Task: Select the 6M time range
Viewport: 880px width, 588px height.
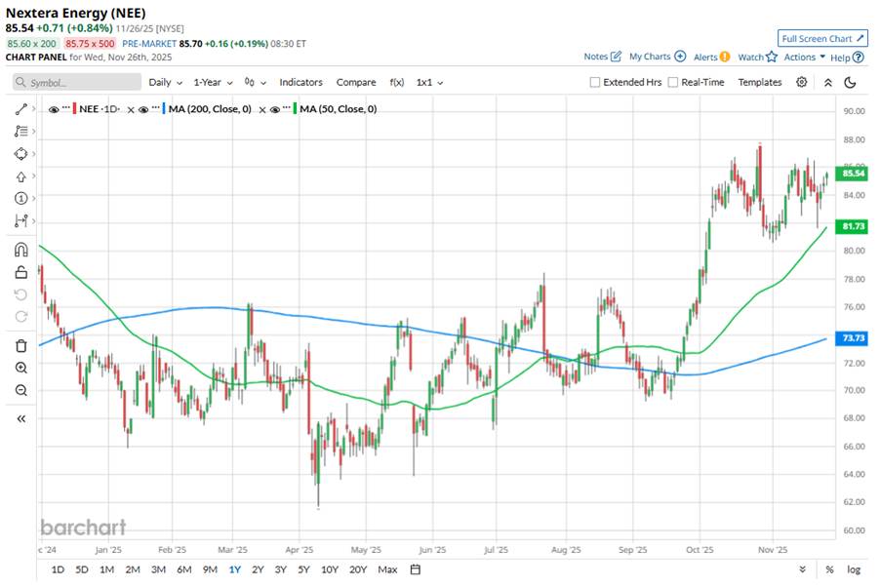Action: 183,569
